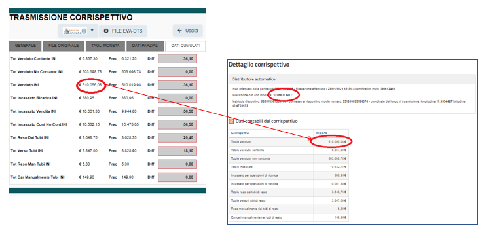Click Diff field of Tot Reso Man Tubi INI
This screenshot has width=484, height=246.
point(177,164)
